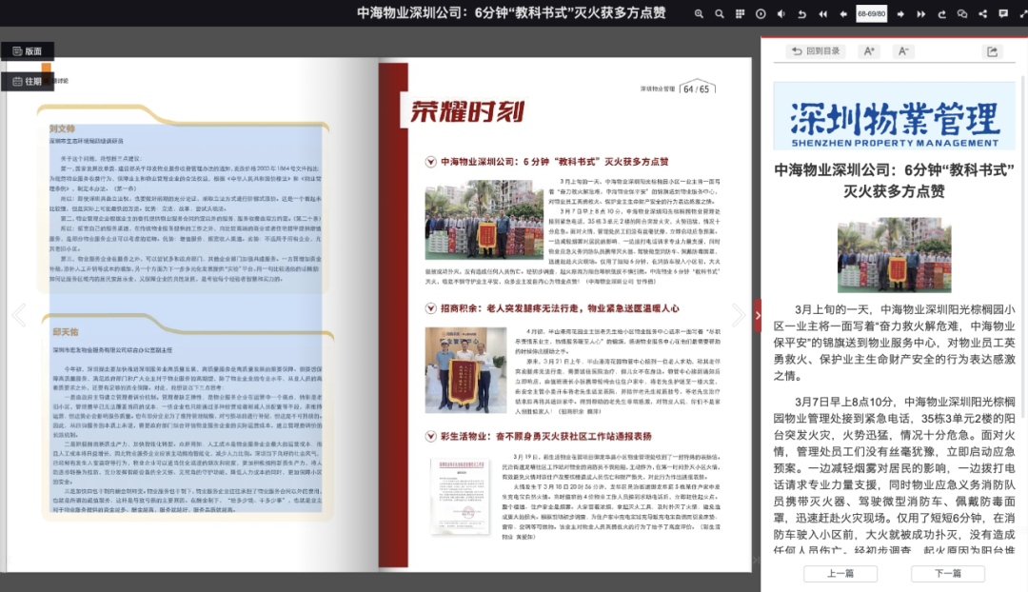
Task: Select the 招商积余 article headline
Action: (560, 308)
